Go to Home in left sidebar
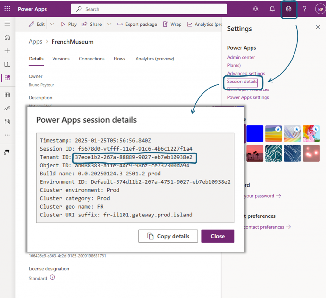 (7, 38)
